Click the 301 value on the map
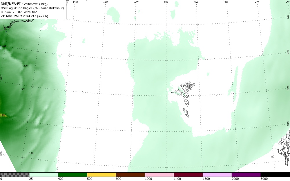290x181 pixels. (x=23, y=89)
